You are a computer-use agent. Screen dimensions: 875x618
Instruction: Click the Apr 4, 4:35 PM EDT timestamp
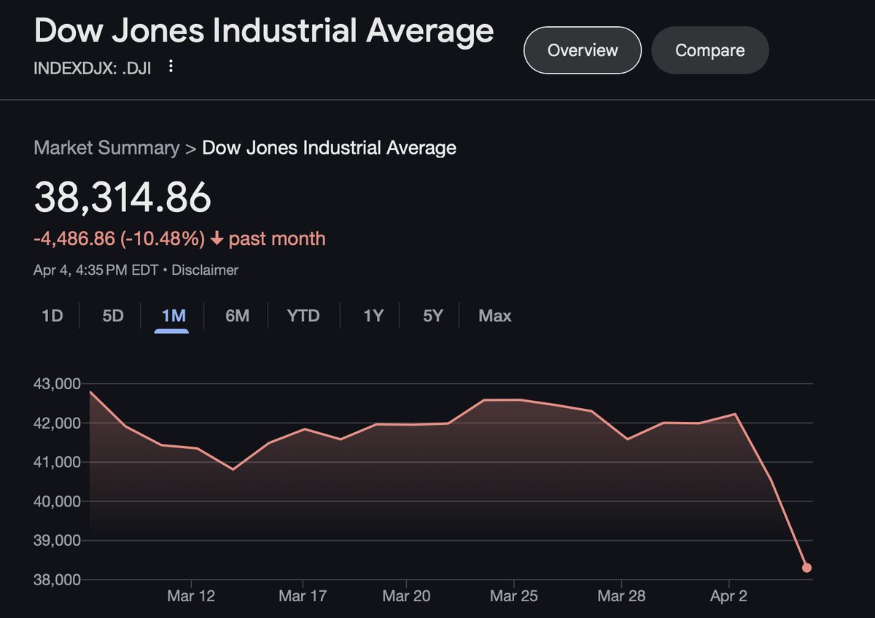96,270
